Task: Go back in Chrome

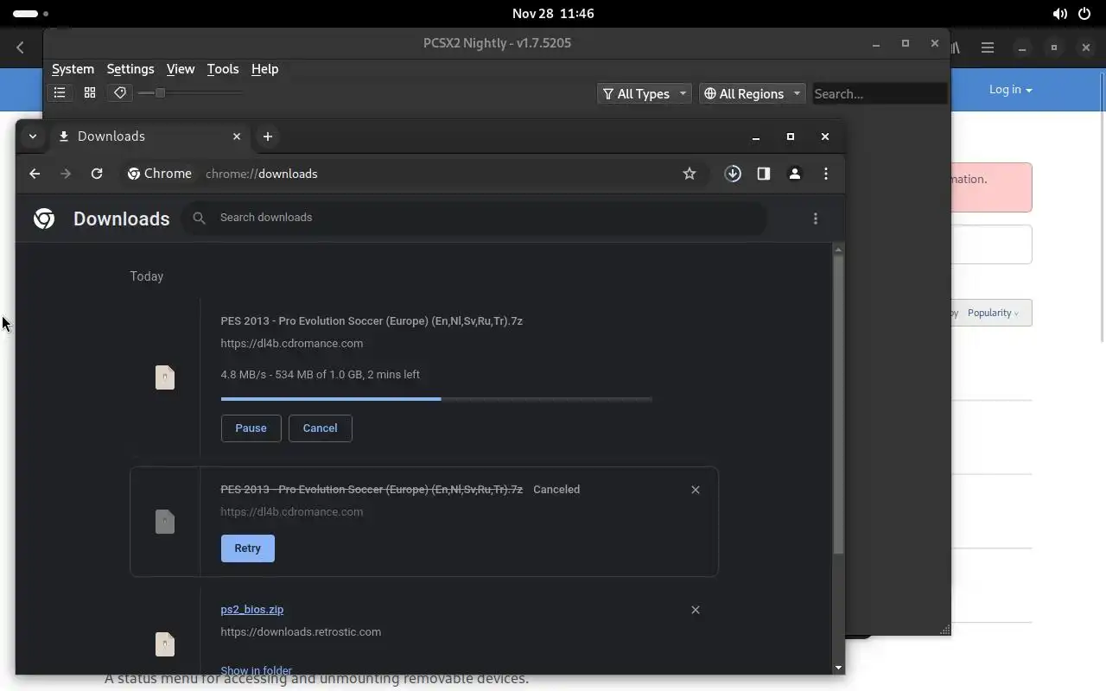Action: tap(35, 174)
